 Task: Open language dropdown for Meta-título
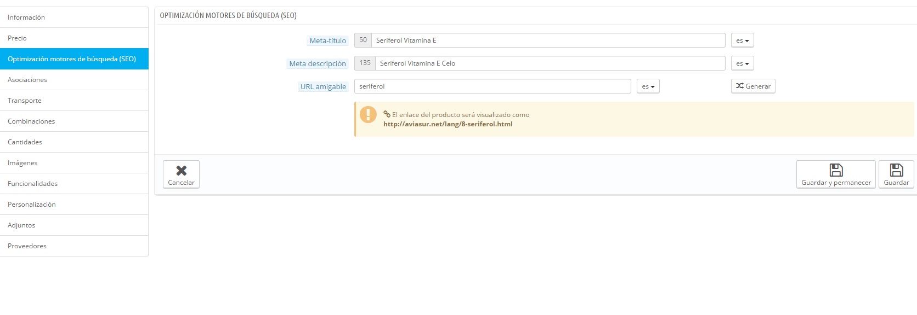click(743, 40)
